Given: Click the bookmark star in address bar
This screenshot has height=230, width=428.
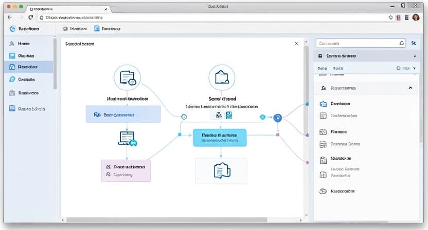Looking at the screenshot, I should pos(390,17).
